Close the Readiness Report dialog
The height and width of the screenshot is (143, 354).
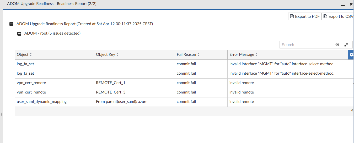[351, 4]
